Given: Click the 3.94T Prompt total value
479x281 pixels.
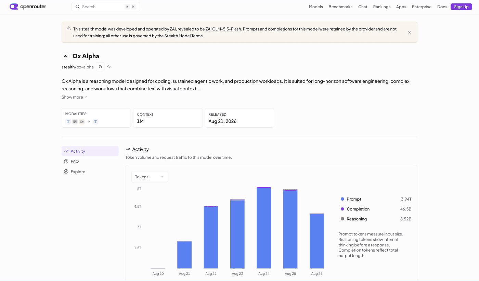Looking at the screenshot, I should click(406, 199).
